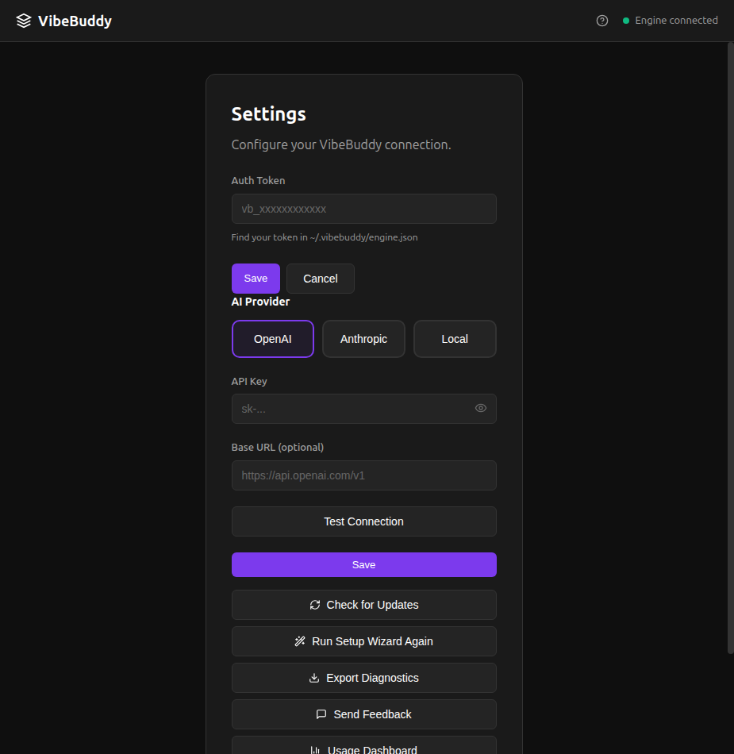Click the VibeBuddy logo icon
734x754 pixels.
[x=21, y=21]
